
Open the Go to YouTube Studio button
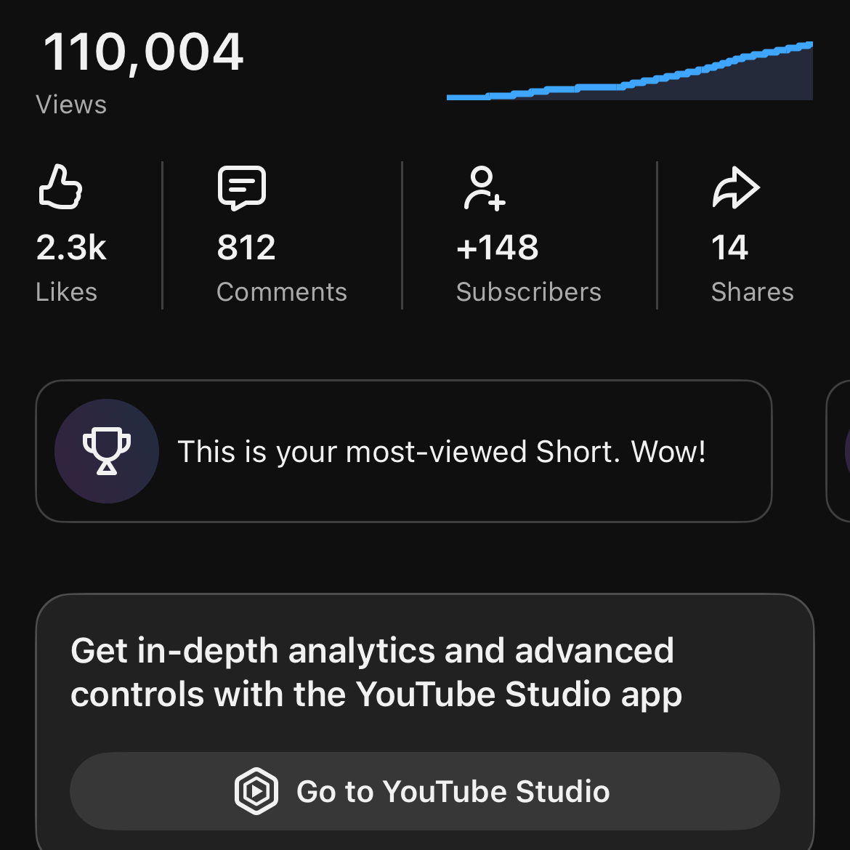click(425, 791)
